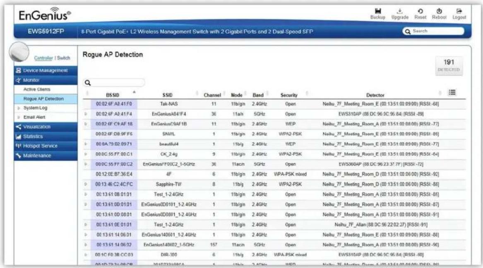Select SSID EnGenius140601_1-2.4GHz cell
Image resolution: width=483 pixels, height=268 pixels.
click(169, 235)
